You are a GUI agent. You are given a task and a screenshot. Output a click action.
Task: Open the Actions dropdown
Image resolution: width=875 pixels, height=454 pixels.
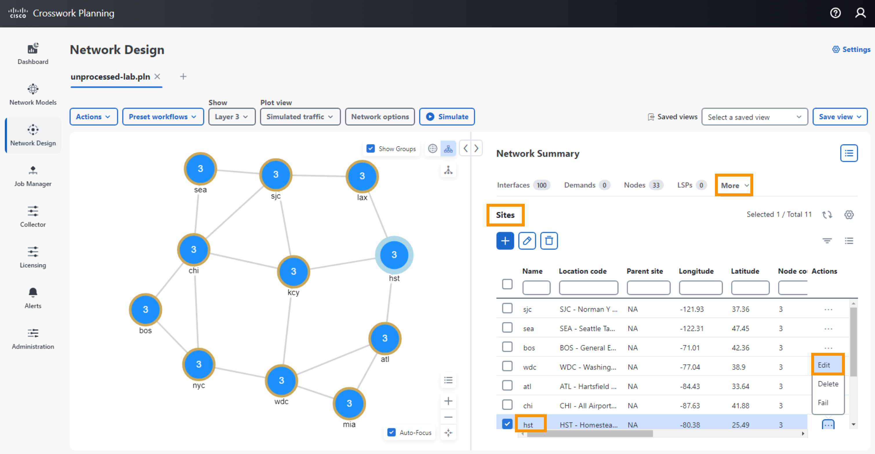point(93,117)
